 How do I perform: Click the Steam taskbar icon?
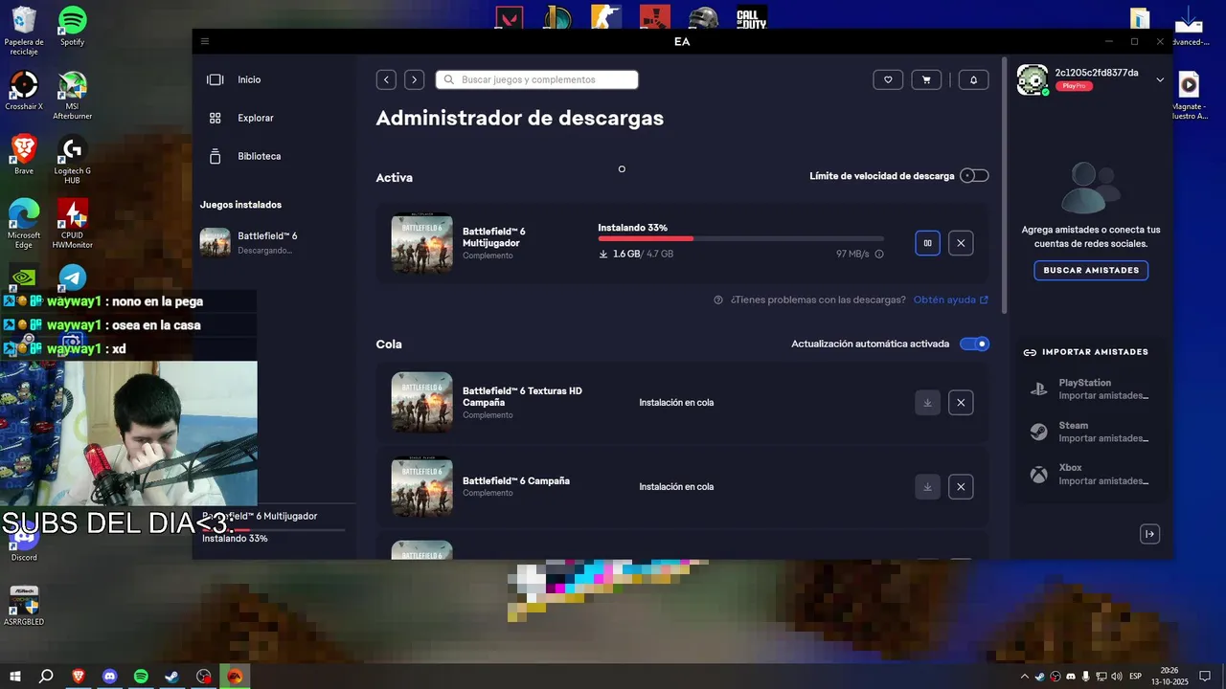pyautogui.click(x=172, y=677)
